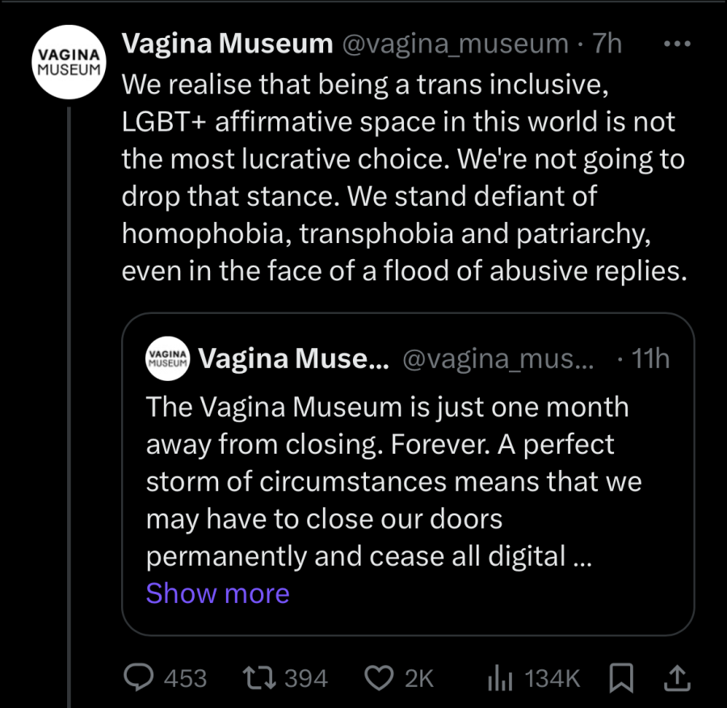
Task: Open the quoted tweet body text
Action: click(x=393, y=481)
